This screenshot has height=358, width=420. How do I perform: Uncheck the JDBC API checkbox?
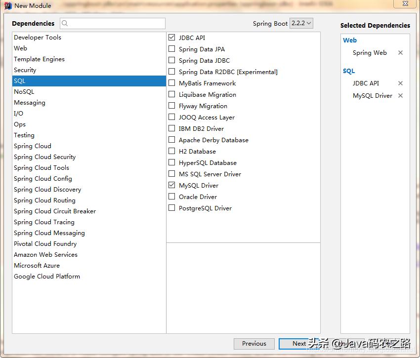point(172,38)
